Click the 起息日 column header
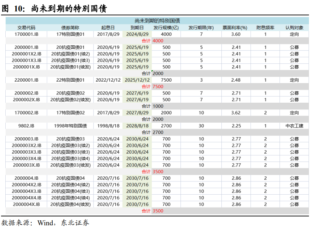Viewport: 315px width, 231px height. pos(108,28)
